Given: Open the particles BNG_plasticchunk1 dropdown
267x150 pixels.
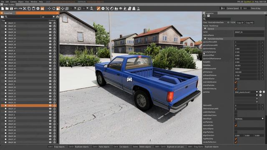Looking at the screenshot, I should pos(246,92).
